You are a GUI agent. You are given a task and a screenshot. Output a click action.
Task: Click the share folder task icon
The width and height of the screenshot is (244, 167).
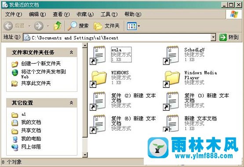coord(15,83)
